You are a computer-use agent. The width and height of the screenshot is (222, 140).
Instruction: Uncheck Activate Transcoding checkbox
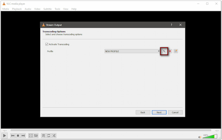pyautogui.click(x=47, y=44)
